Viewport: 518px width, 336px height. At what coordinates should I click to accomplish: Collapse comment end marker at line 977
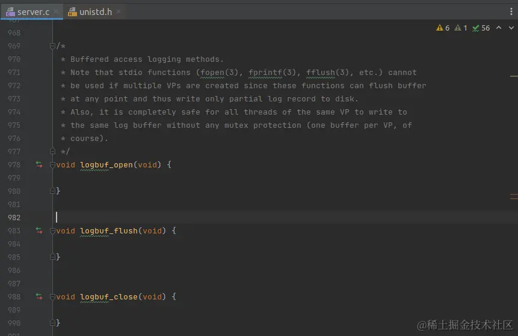click(x=52, y=151)
